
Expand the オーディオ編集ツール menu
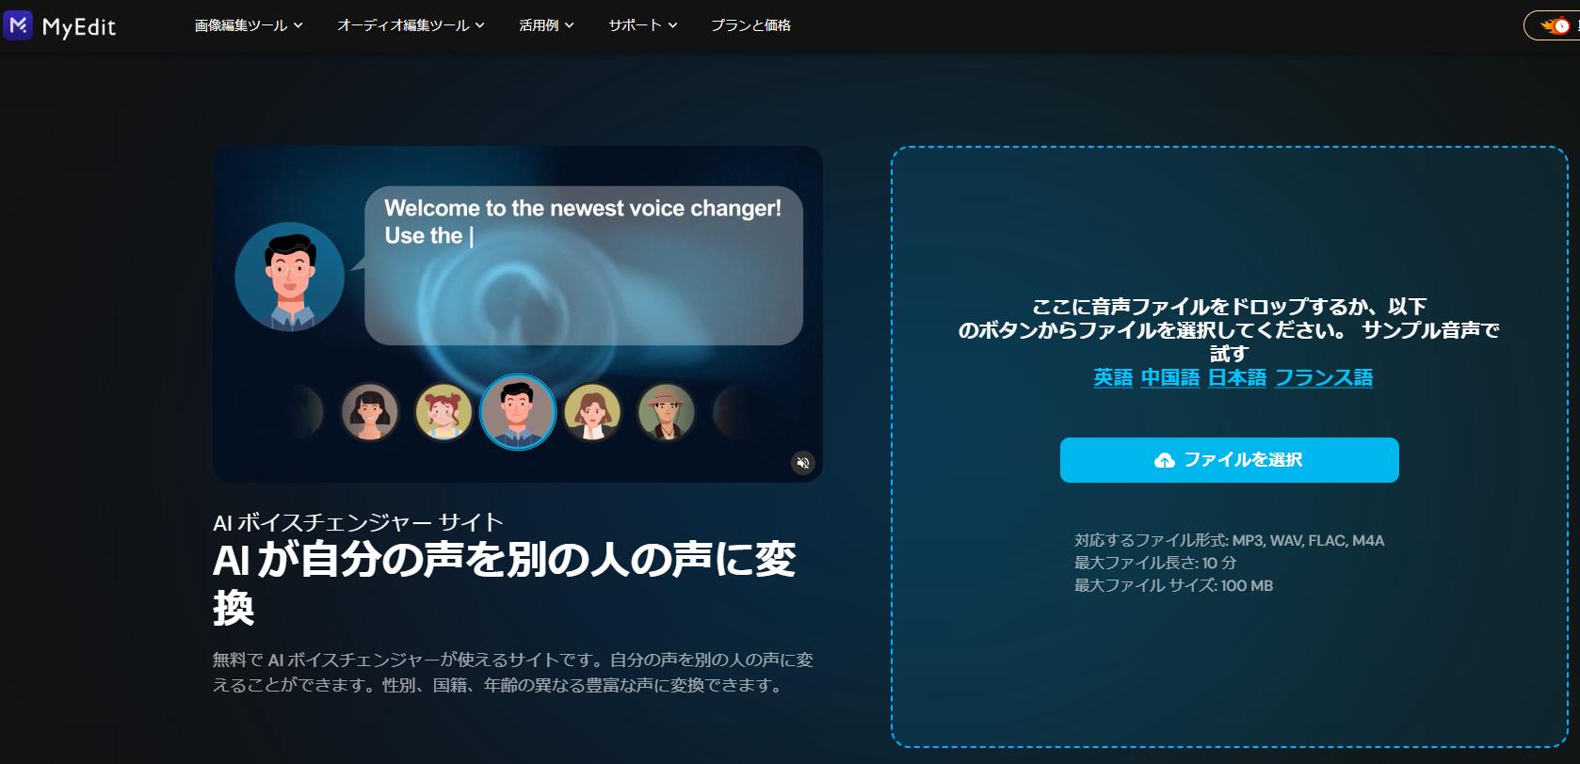coord(411,25)
